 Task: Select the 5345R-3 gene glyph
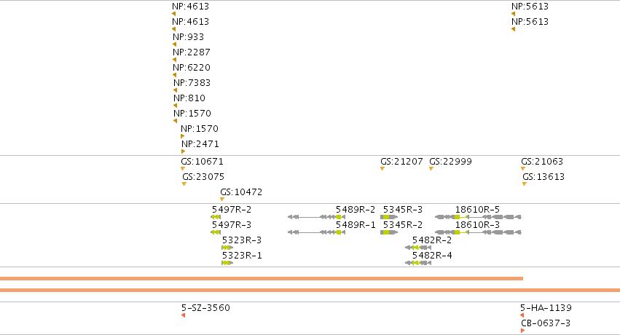pyautogui.click(x=389, y=217)
